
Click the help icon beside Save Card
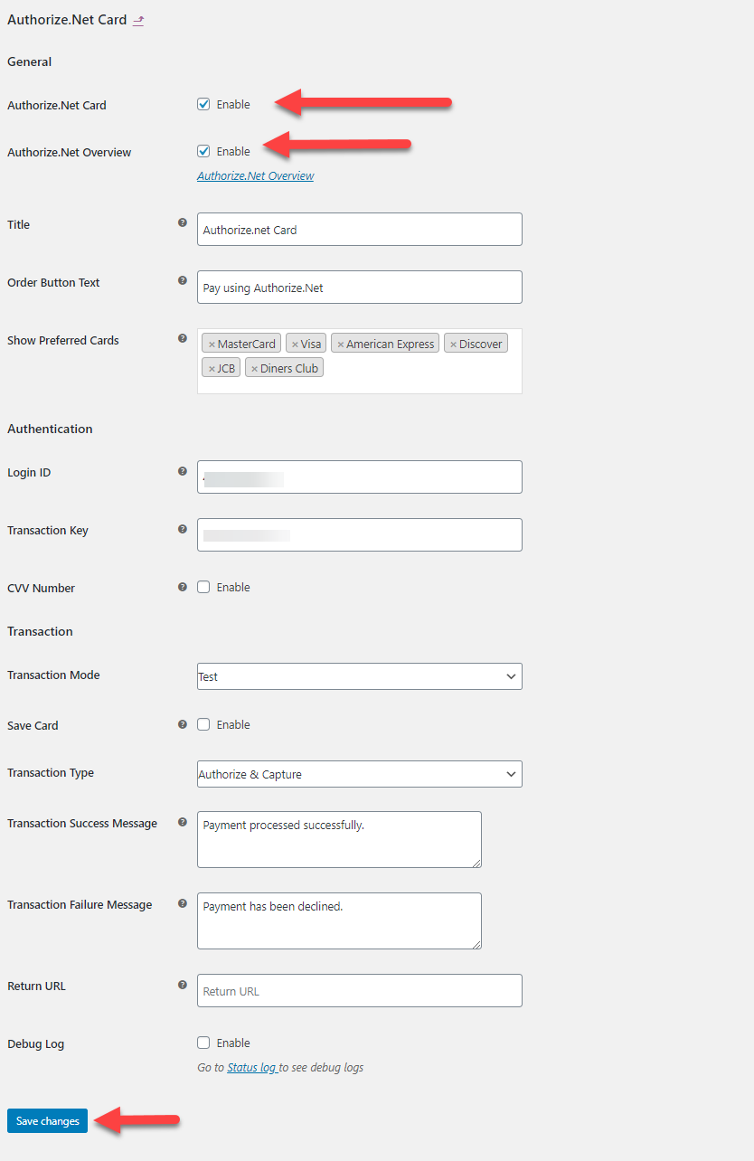point(183,722)
